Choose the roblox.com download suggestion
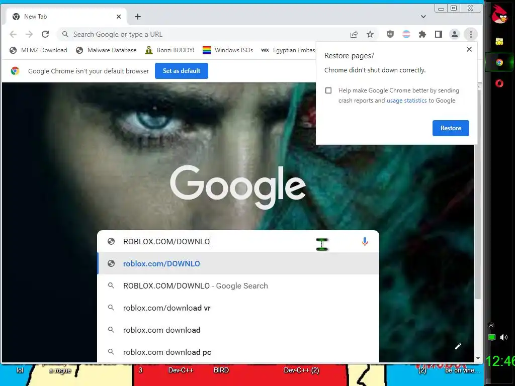The image size is (515, 386). pyautogui.click(x=238, y=330)
